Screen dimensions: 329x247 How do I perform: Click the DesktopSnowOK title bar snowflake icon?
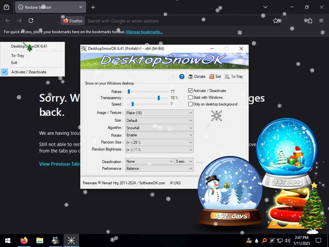[x=84, y=49]
